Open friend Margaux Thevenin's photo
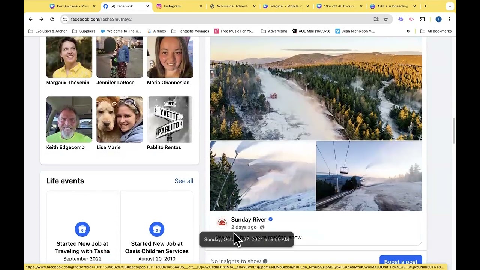The width and height of the screenshot is (480, 270). point(69,57)
